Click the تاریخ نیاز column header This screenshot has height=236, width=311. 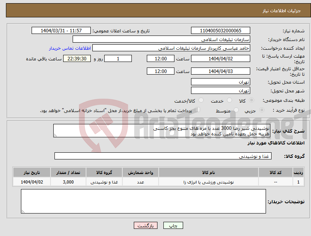click(32, 172)
